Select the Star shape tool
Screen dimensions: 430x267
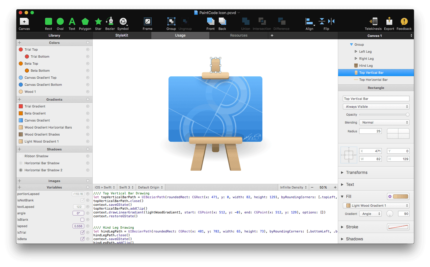[98, 22]
